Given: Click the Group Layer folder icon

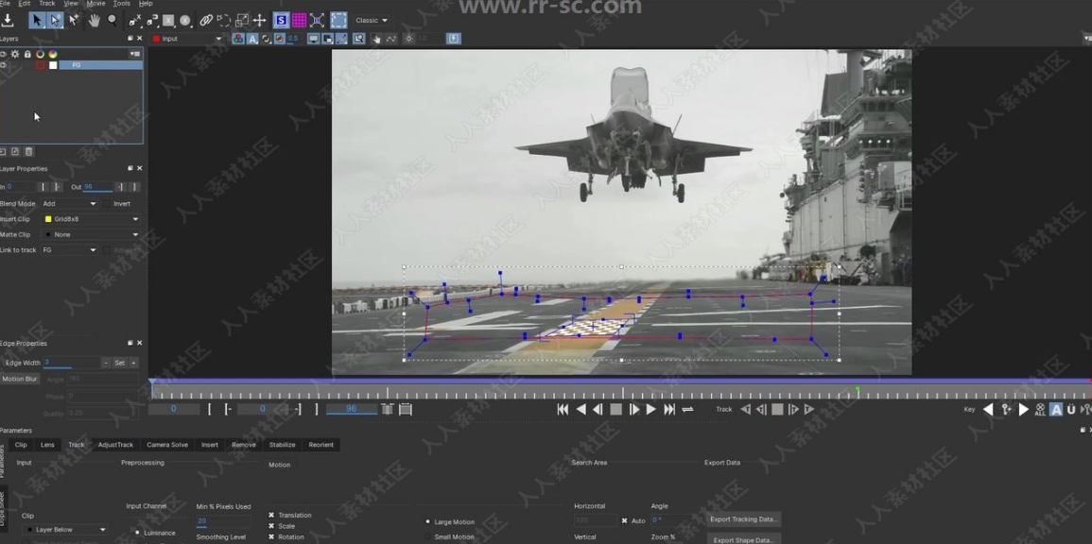Looking at the screenshot, I should [x=3, y=152].
